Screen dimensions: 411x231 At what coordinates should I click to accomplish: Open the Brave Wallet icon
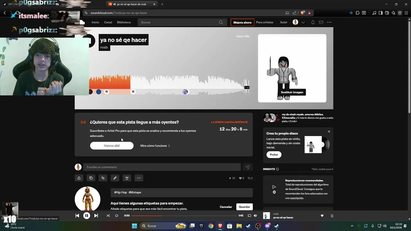point(387,13)
